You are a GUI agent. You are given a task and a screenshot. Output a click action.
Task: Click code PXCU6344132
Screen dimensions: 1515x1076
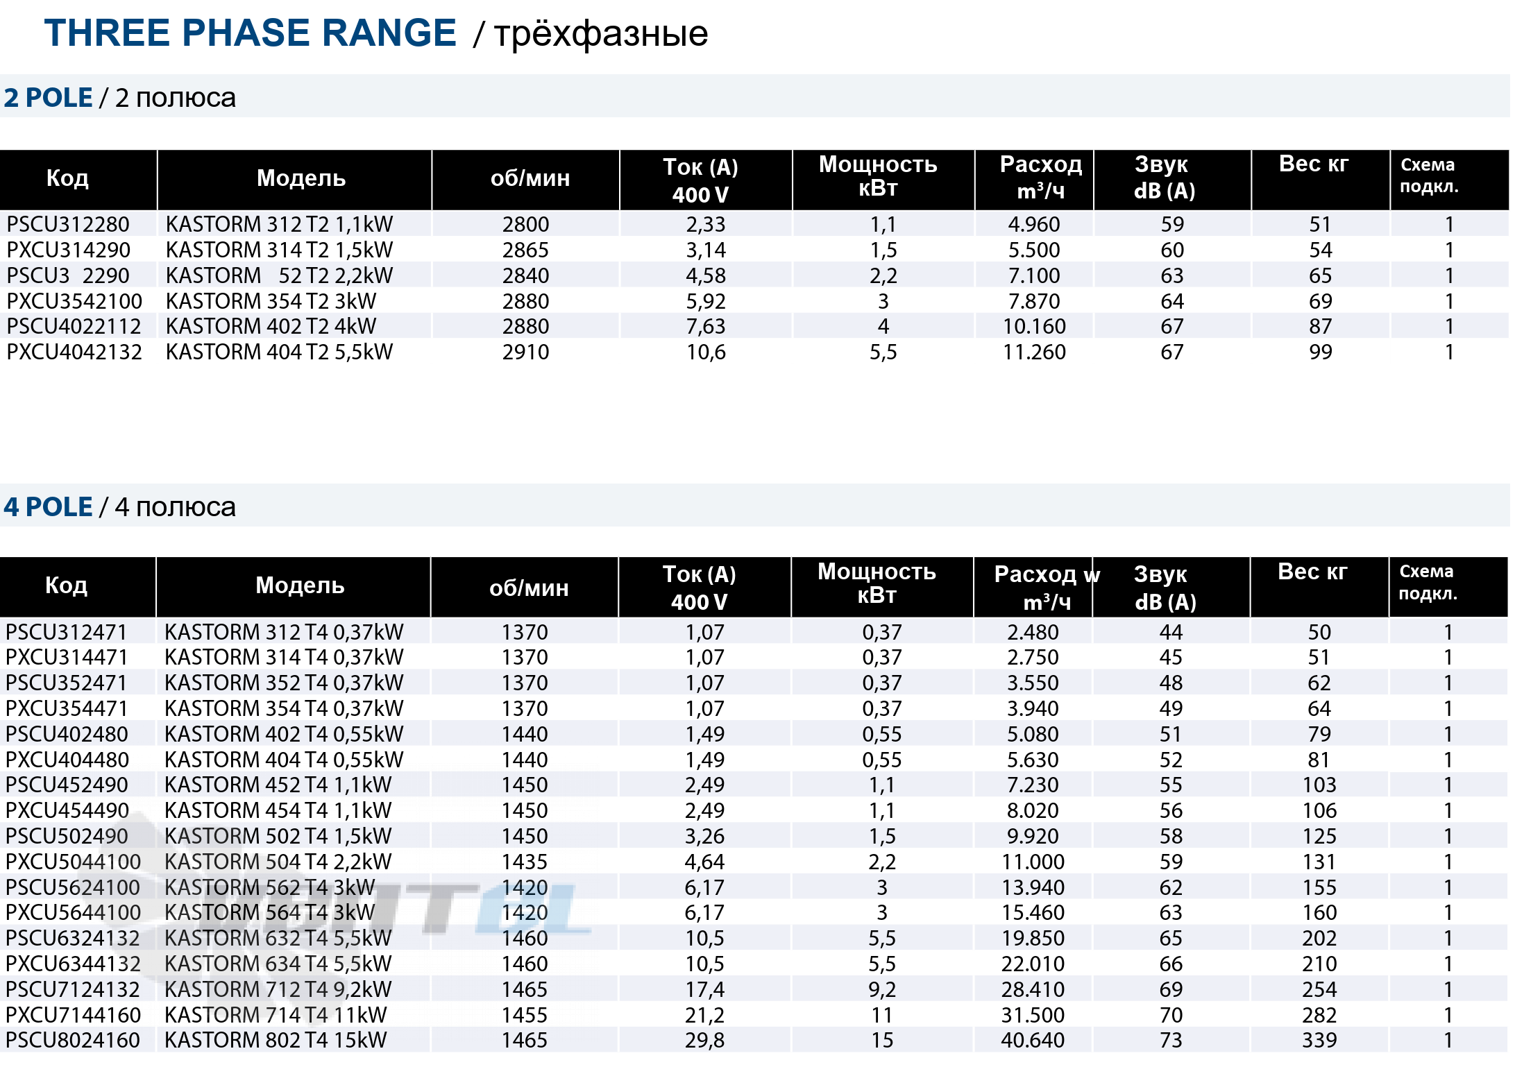click(74, 964)
